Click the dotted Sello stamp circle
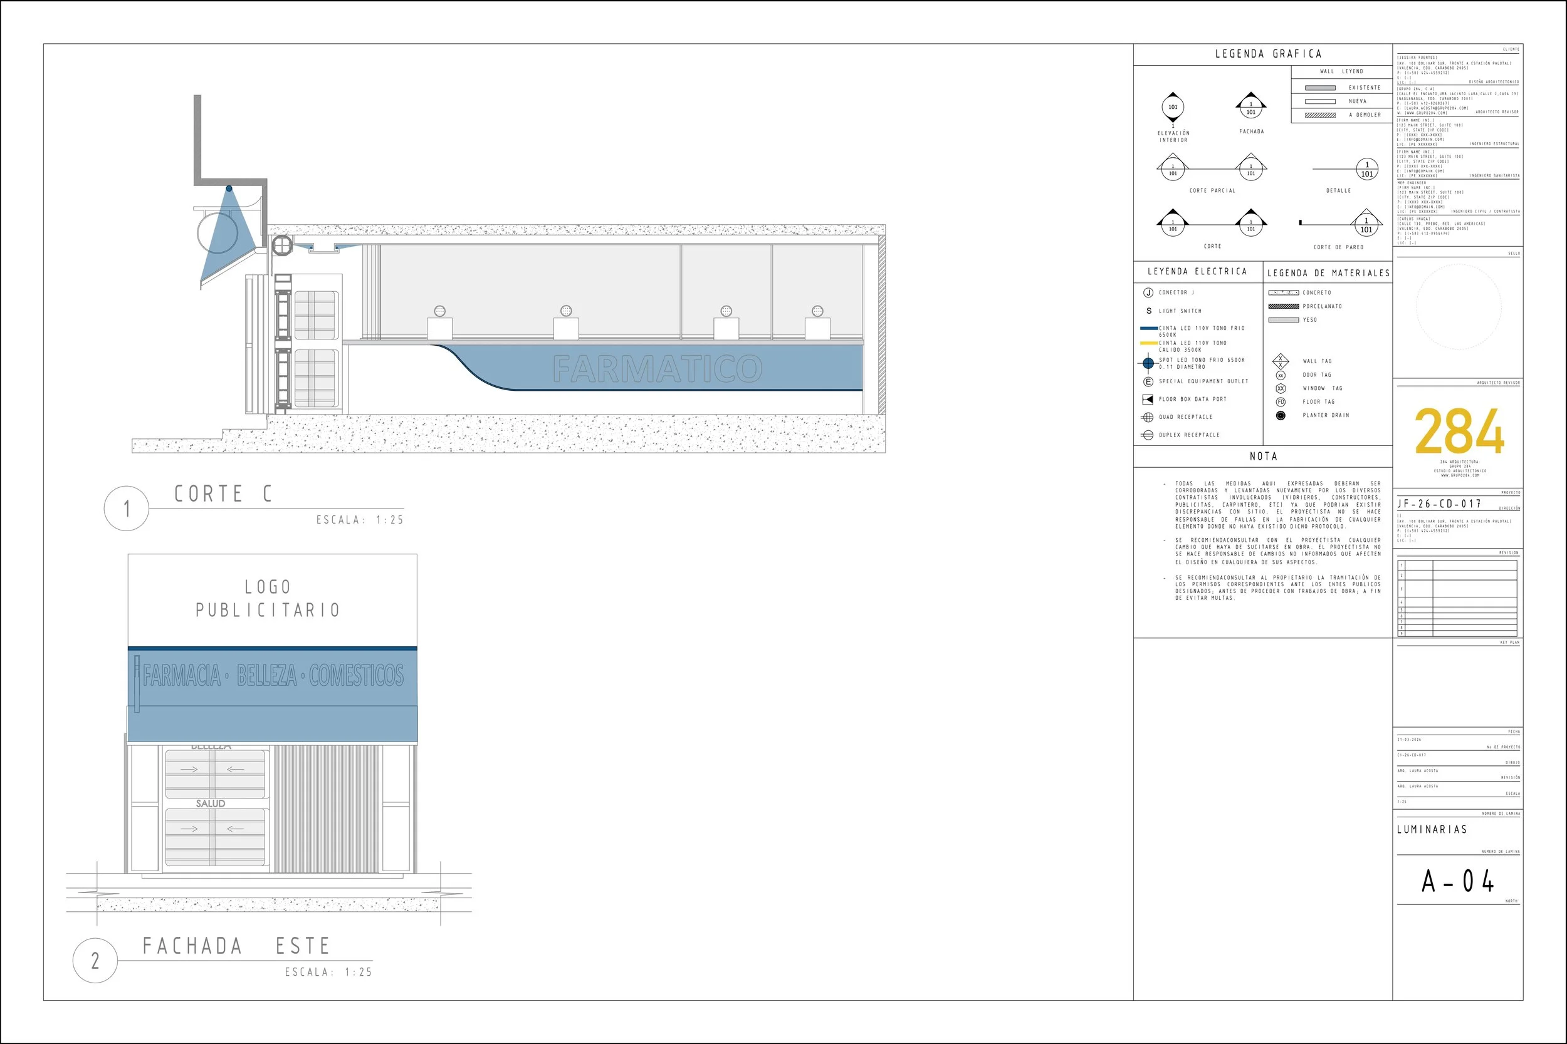Viewport: 1567px width, 1044px height. click(1459, 306)
